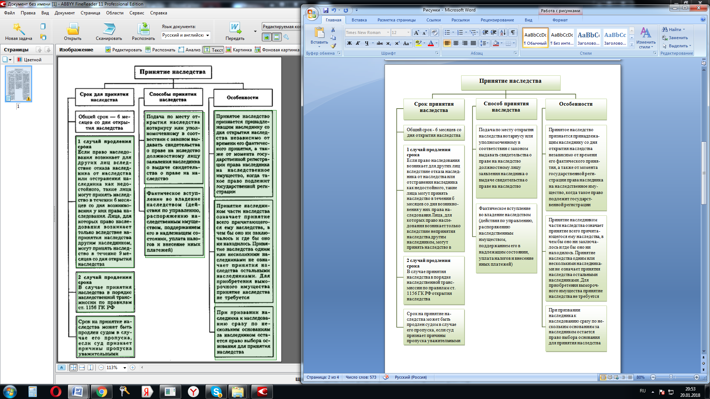
Task: Click large Распознать button in FineReader toolbar
Action: (143, 31)
